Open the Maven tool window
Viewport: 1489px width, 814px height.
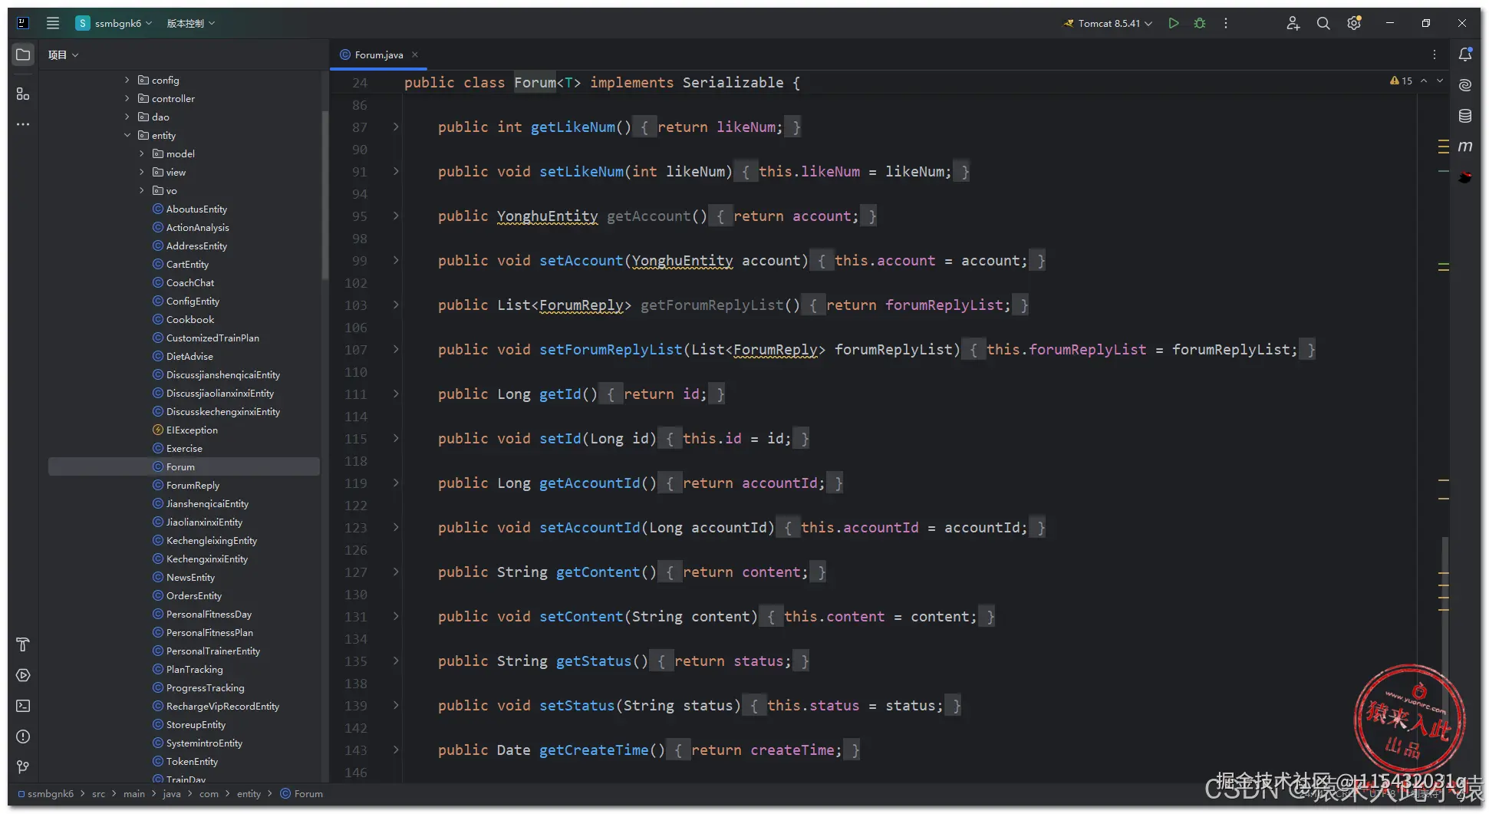pos(1465,146)
